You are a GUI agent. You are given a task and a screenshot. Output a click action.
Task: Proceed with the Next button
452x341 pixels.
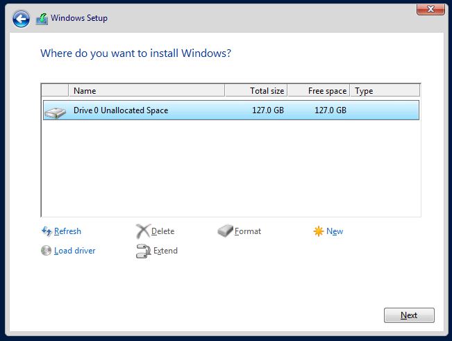coord(409,315)
